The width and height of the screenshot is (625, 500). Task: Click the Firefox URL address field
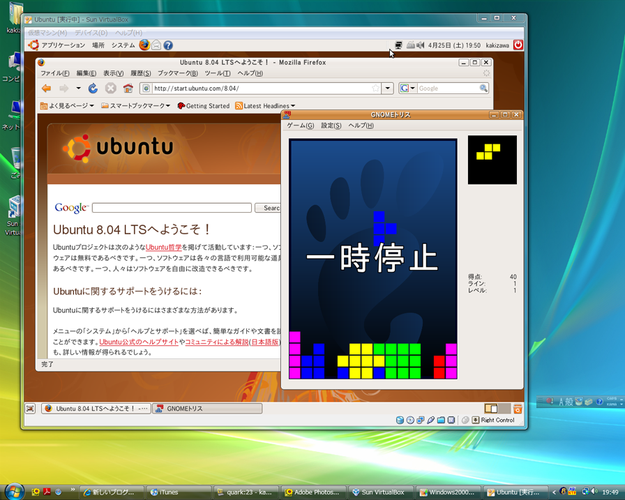(260, 88)
